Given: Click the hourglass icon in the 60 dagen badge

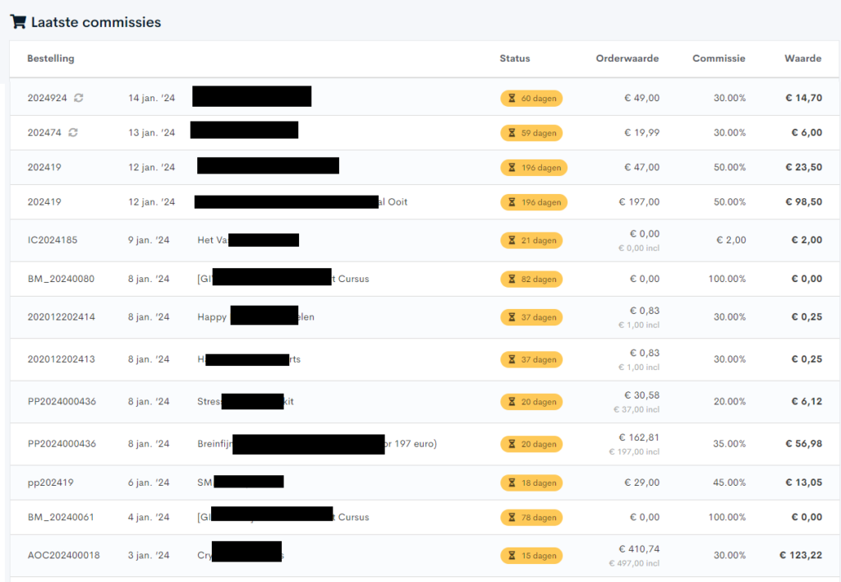Looking at the screenshot, I should tap(512, 99).
